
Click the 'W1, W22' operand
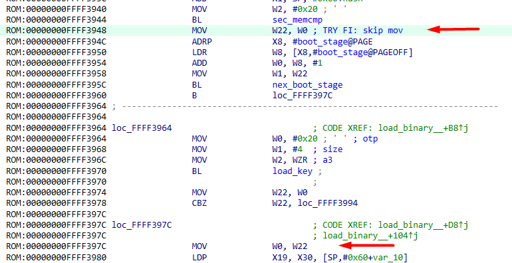(x=290, y=74)
